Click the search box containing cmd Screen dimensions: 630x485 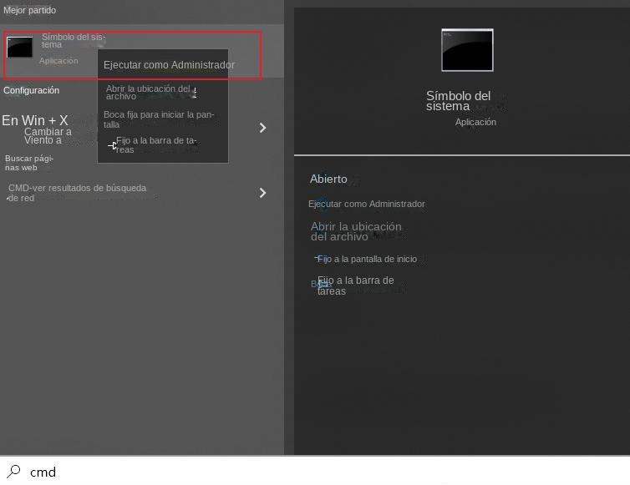pos(315,471)
